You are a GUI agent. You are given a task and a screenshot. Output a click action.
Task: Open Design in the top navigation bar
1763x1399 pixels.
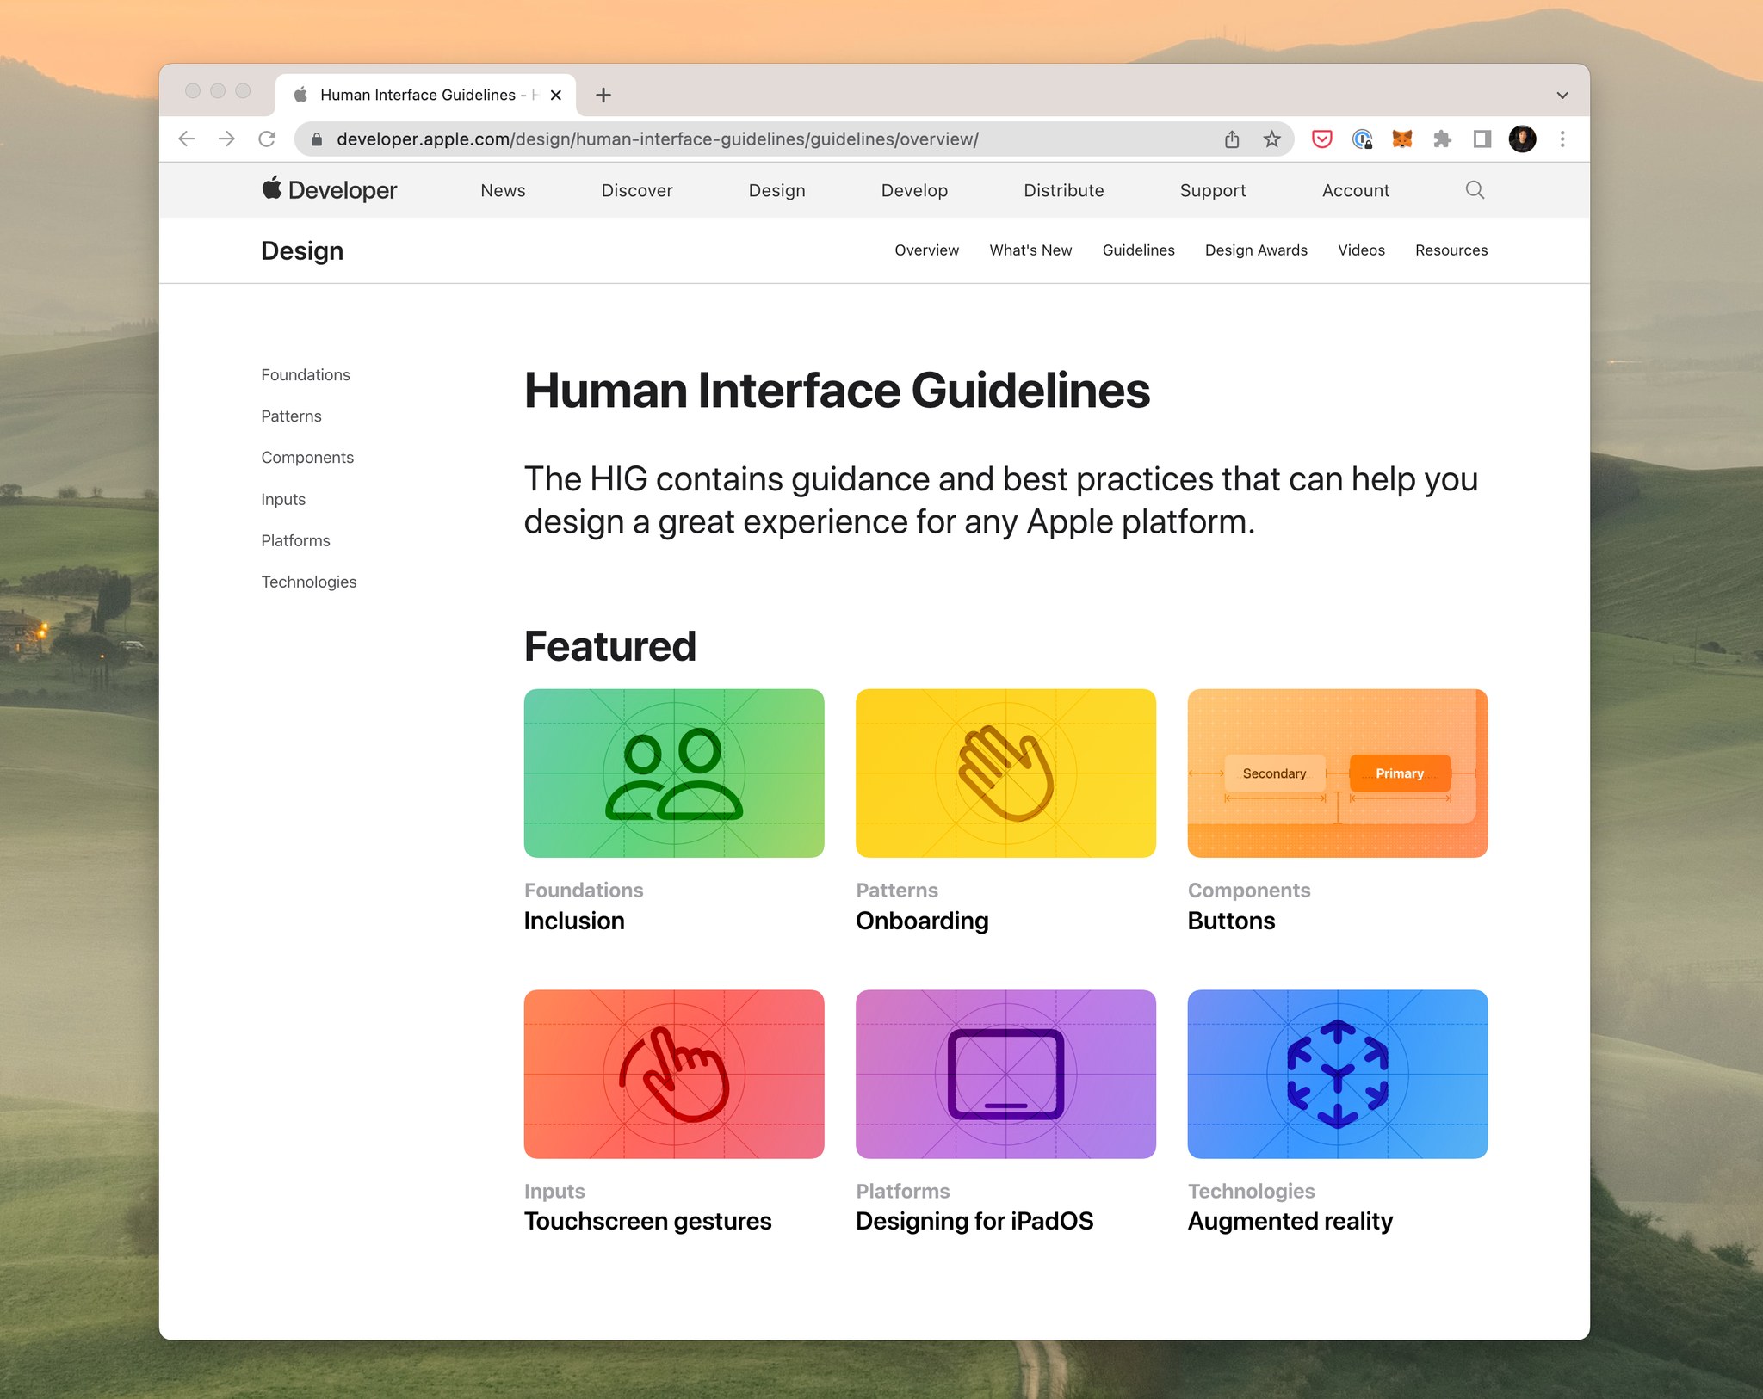(777, 190)
